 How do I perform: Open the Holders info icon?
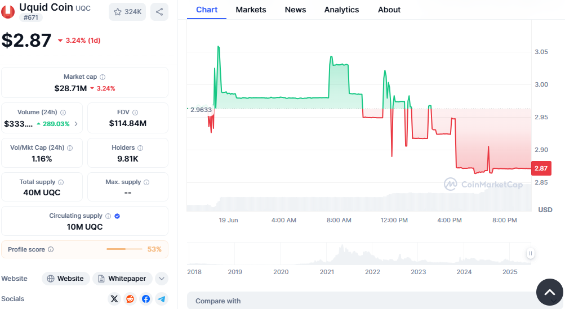pyautogui.click(x=140, y=147)
